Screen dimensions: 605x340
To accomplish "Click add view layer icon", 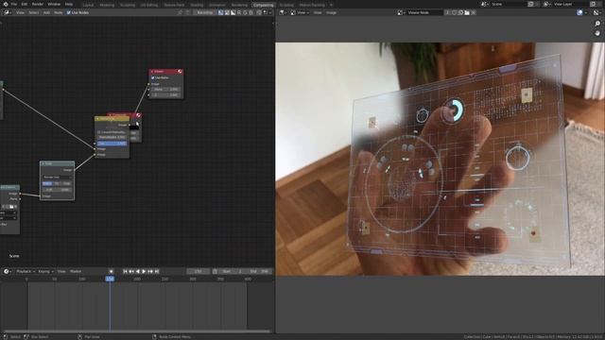I will click(x=593, y=4).
